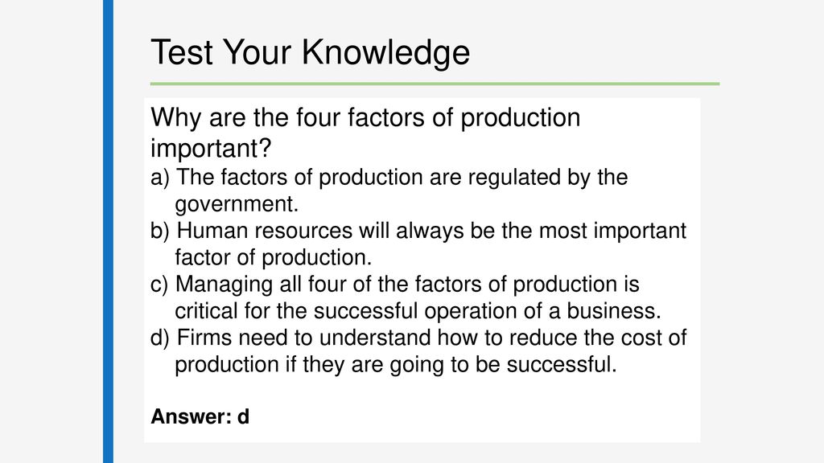Click 'critical for the successful operation' line
This screenshot has height=463, width=824.
[418, 311]
